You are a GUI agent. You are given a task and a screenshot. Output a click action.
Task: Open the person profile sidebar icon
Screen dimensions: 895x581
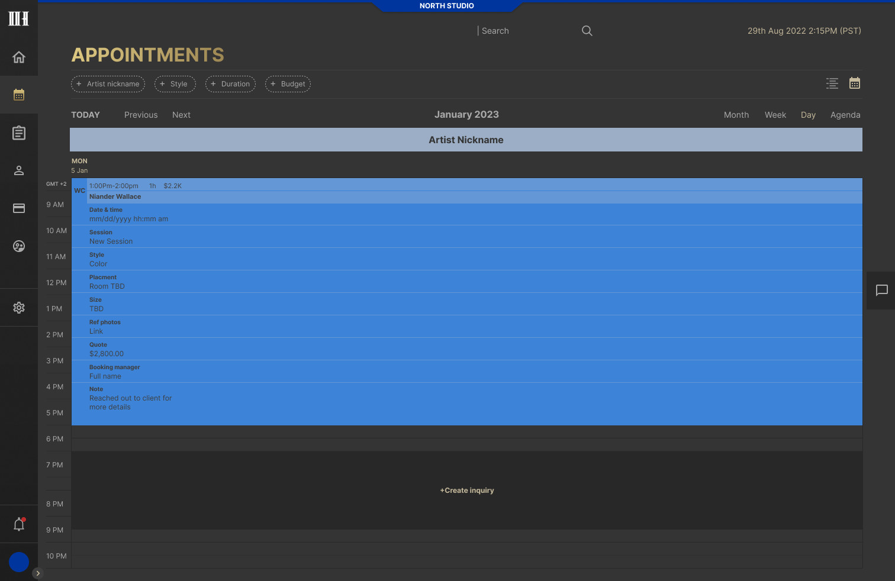pos(19,170)
